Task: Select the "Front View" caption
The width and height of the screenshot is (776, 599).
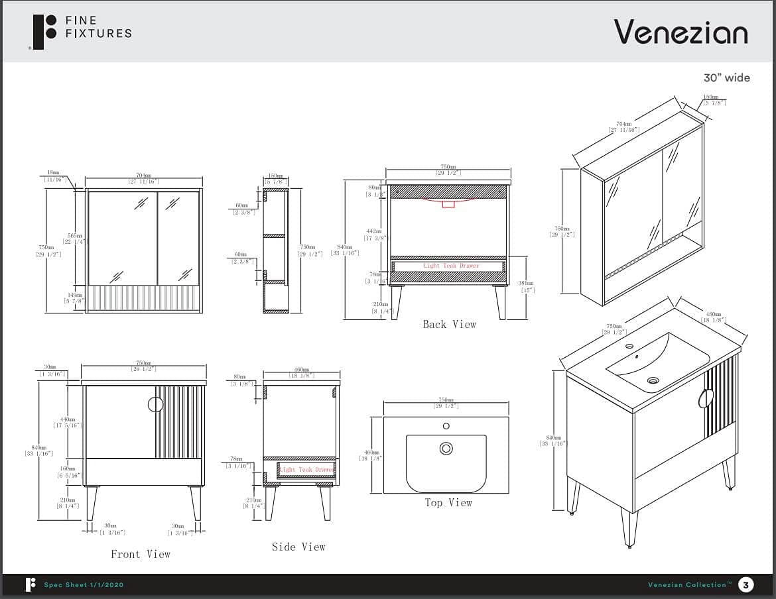Action: pos(141,554)
